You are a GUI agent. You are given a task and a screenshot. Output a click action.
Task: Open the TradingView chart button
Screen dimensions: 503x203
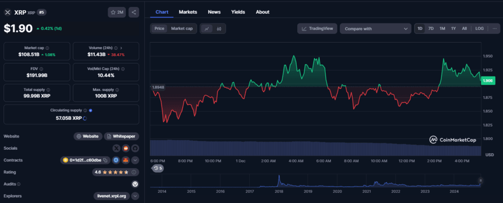point(318,28)
